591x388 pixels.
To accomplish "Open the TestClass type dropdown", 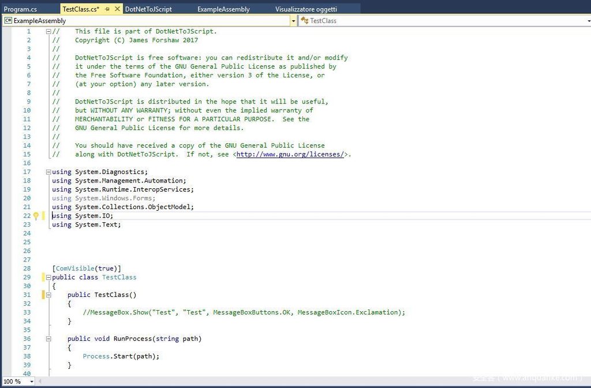I will [x=588, y=21].
